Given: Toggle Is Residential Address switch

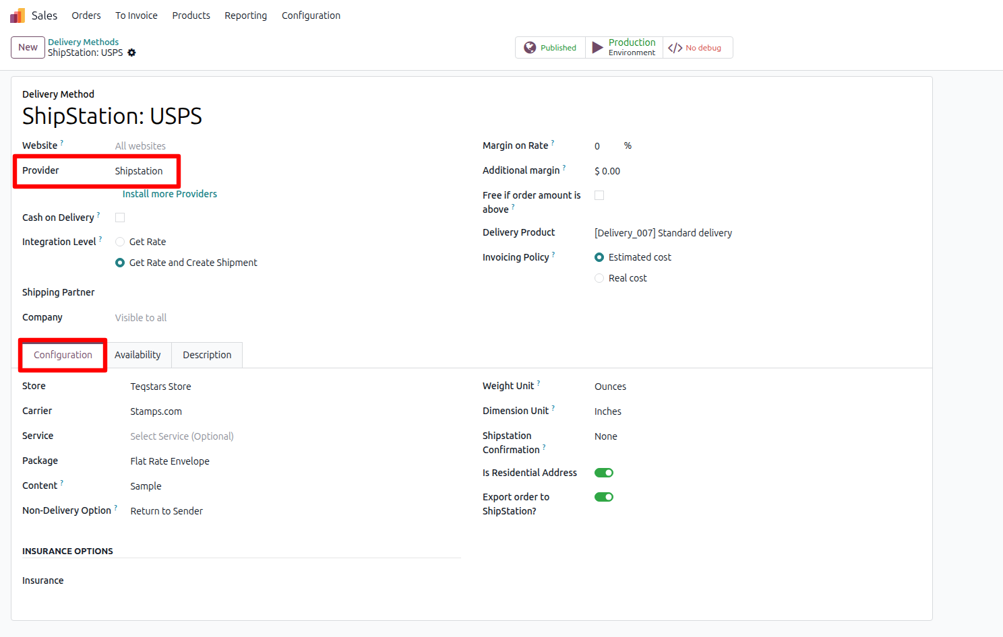Looking at the screenshot, I should click(x=604, y=473).
